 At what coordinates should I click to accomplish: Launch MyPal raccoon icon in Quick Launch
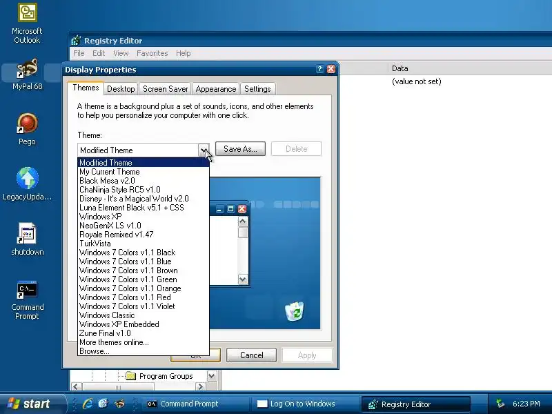[x=119, y=404]
